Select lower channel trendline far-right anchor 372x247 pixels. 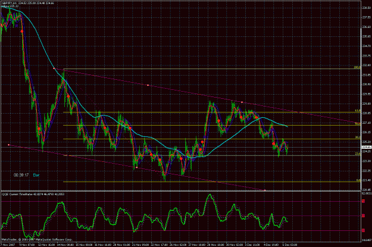265,190
